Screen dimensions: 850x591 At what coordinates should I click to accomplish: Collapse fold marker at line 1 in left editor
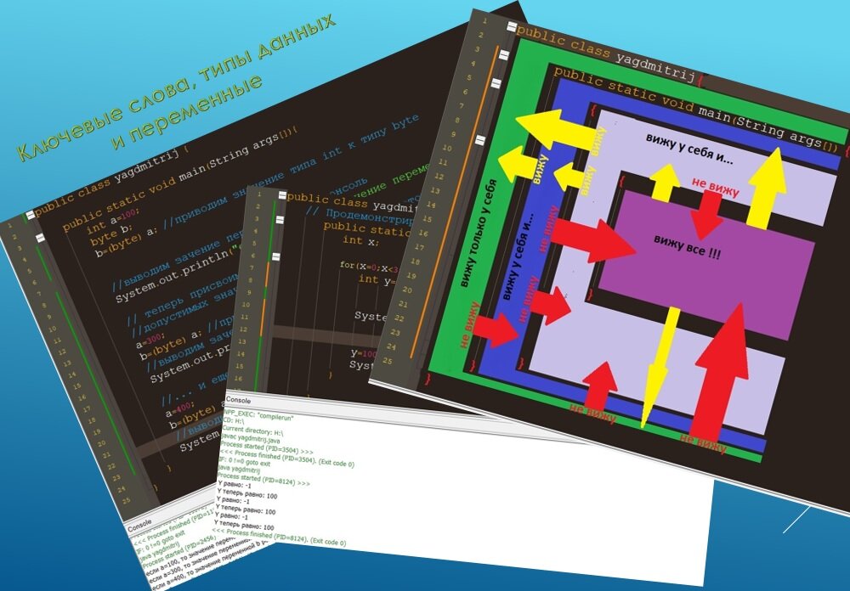(x=31, y=215)
